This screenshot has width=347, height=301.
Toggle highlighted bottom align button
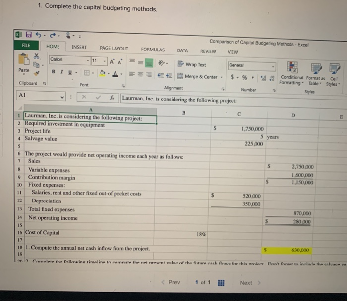click(x=149, y=63)
